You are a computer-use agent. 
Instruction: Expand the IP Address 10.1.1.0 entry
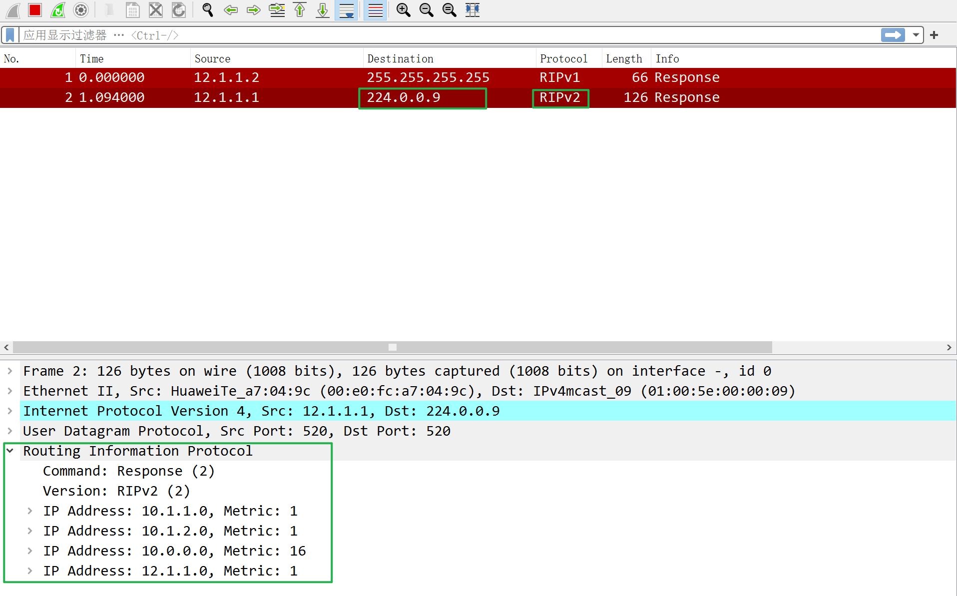coord(30,511)
